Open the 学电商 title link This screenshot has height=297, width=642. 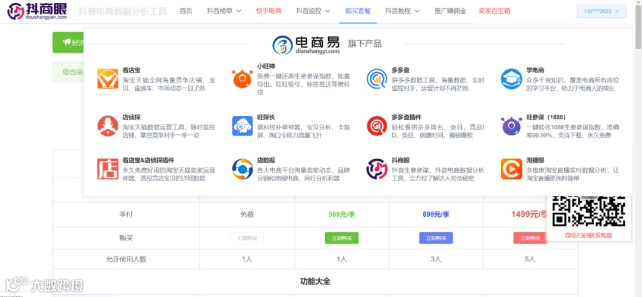point(535,70)
